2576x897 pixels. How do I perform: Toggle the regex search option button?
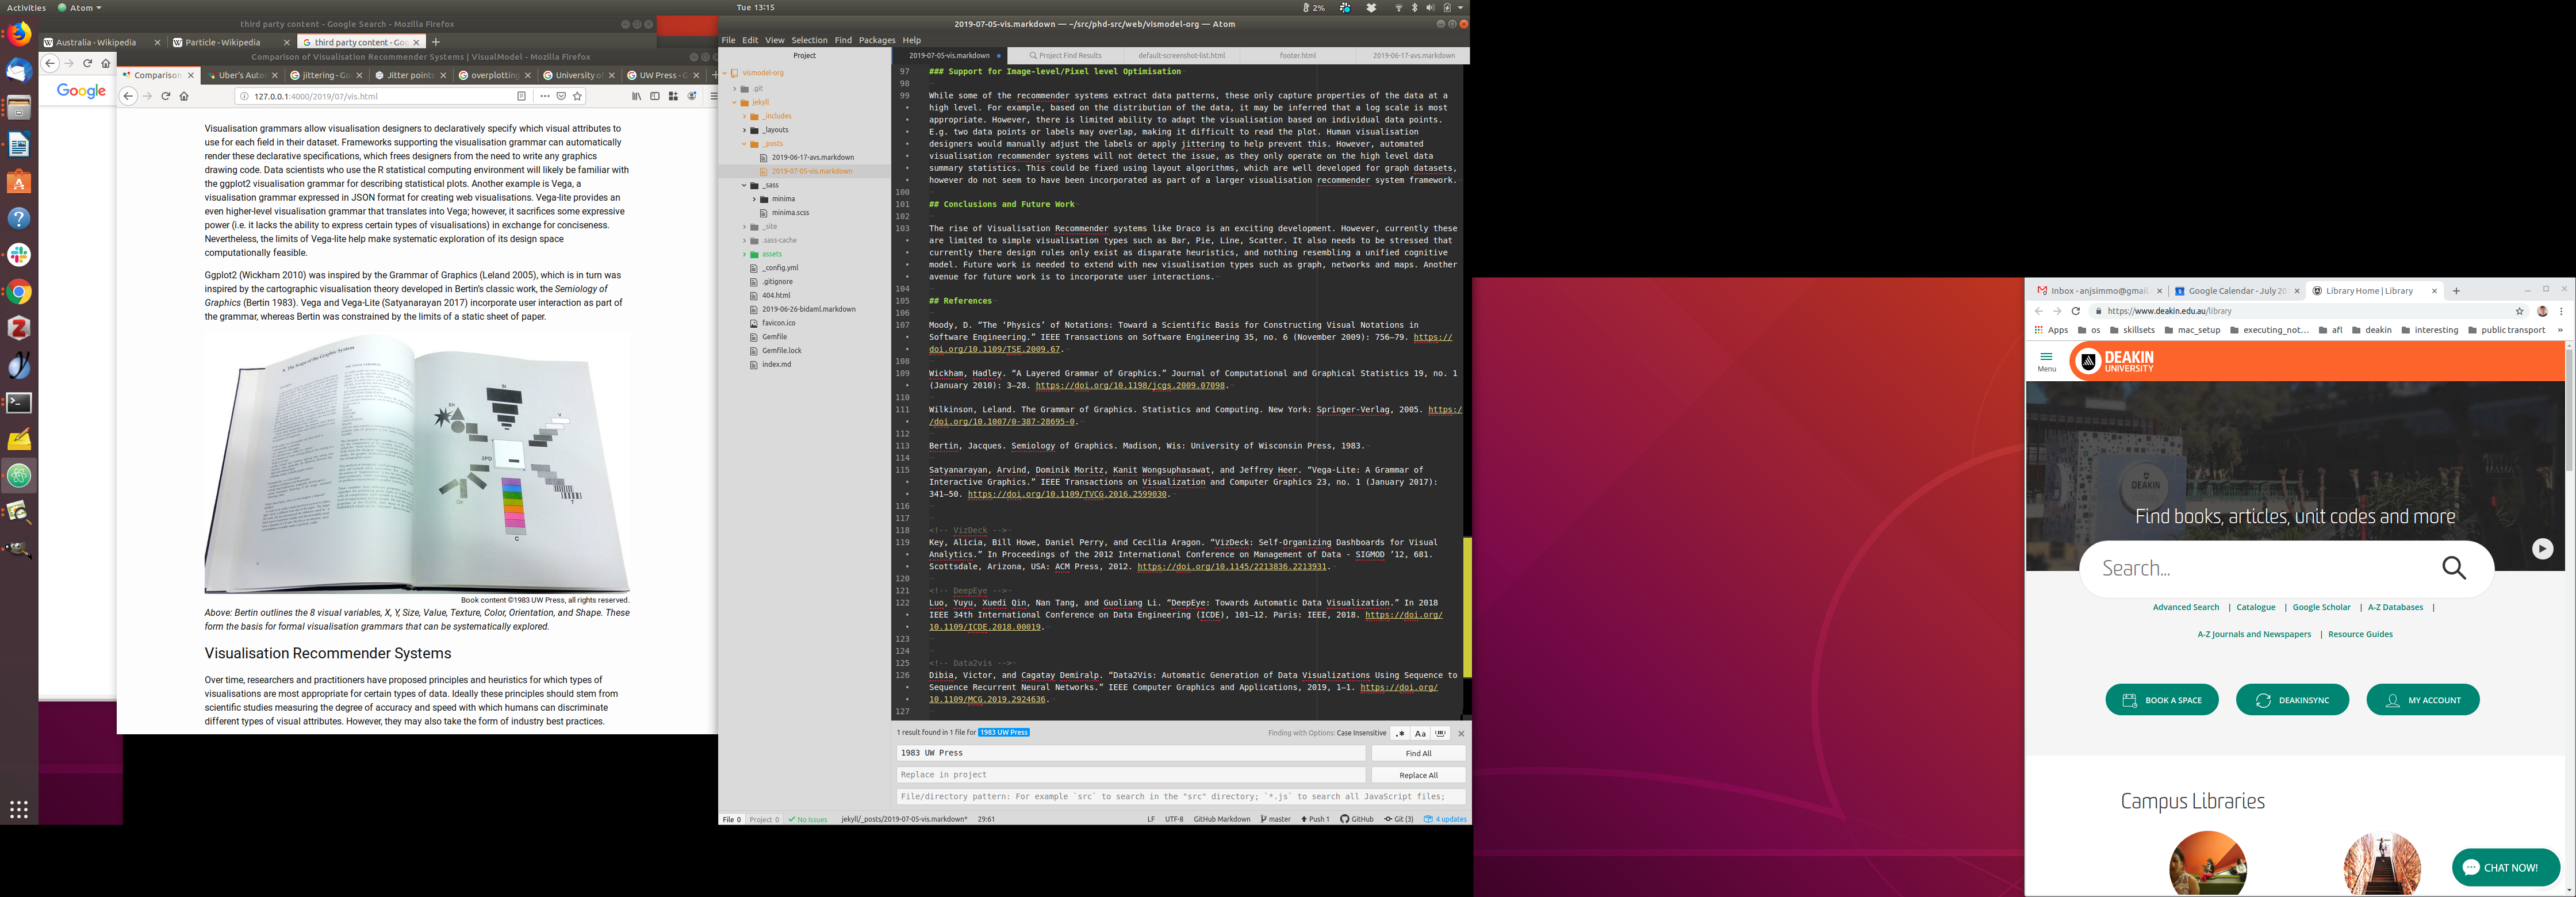click(x=1400, y=733)
